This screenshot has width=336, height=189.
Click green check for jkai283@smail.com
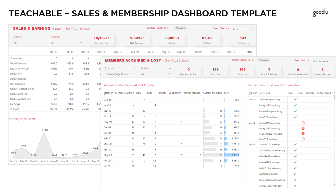click(x=295, y=174)
